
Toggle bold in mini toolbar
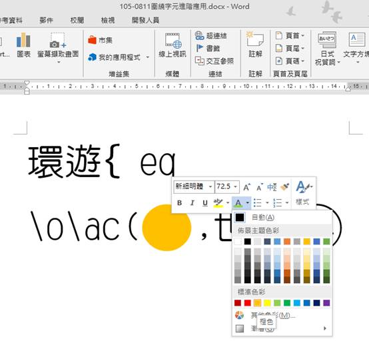point(179,203)
